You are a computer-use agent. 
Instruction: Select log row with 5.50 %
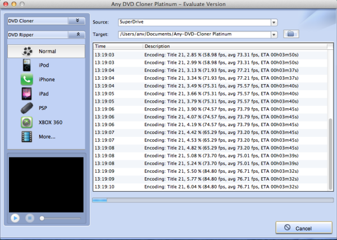(x=211, y=171)
